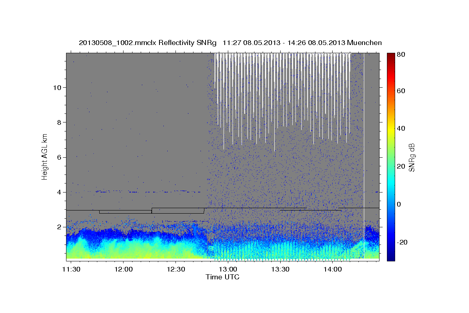469x313 pixels.
Task: Click the 'SNRg dB' colorbar label
Action: click(x=412, y=158)
